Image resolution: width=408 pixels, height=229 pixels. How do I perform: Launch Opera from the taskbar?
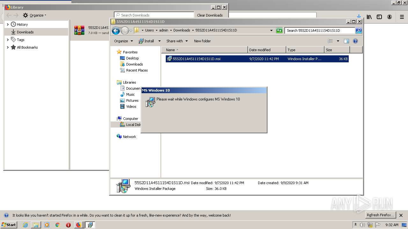pyautogui.click(x=68, y=225)
